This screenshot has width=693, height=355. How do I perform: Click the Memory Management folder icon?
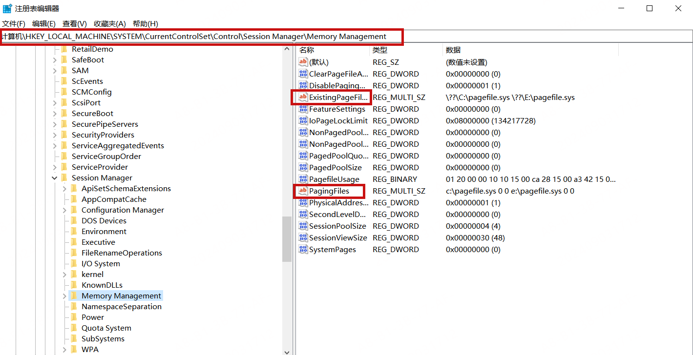click(x=74, y=296)
